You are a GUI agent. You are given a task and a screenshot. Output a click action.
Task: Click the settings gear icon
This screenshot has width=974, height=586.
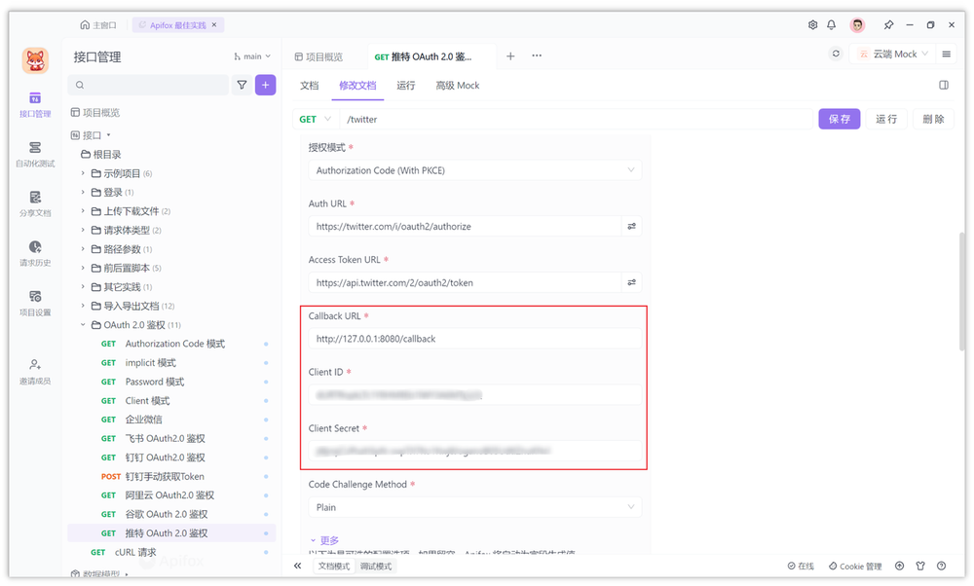pos(812,25)
